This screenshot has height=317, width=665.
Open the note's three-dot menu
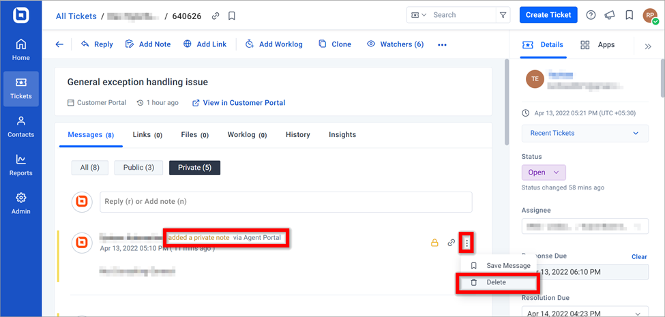[467, 243]
